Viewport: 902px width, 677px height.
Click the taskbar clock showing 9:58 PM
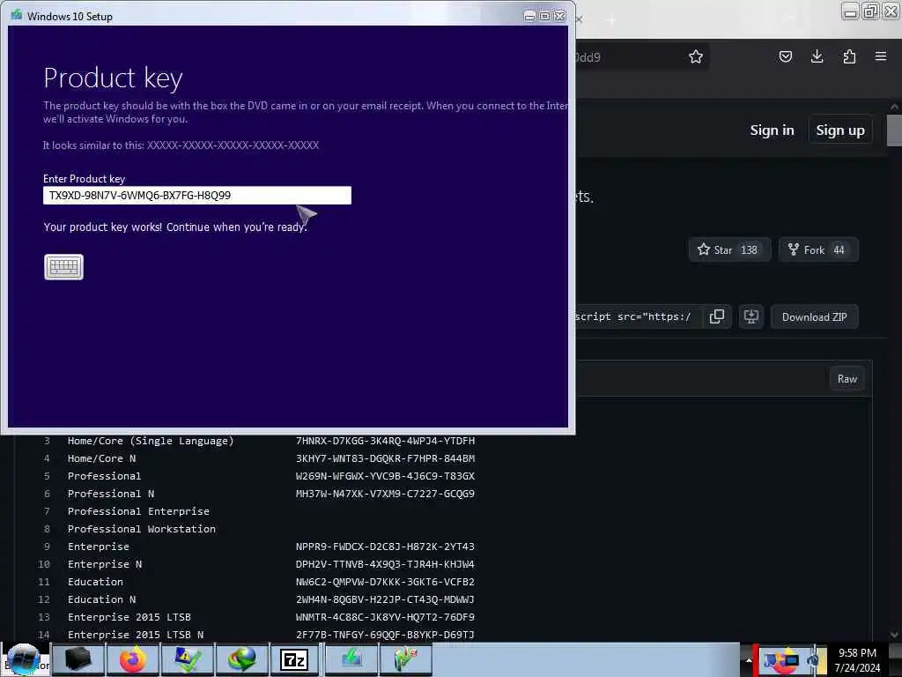point(857,653)
